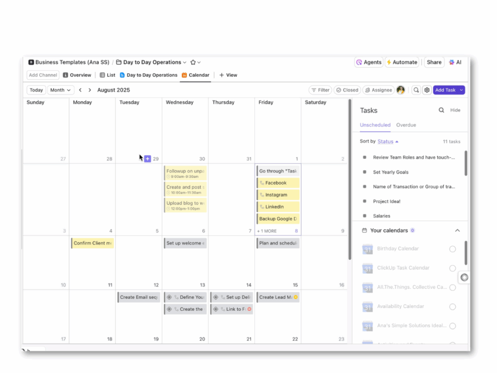Click the Availability Calendar icon
497x373 pixels.
367,307
